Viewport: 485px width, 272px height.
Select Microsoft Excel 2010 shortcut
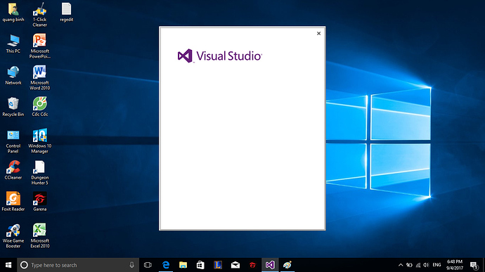click(x=39, y=235)
